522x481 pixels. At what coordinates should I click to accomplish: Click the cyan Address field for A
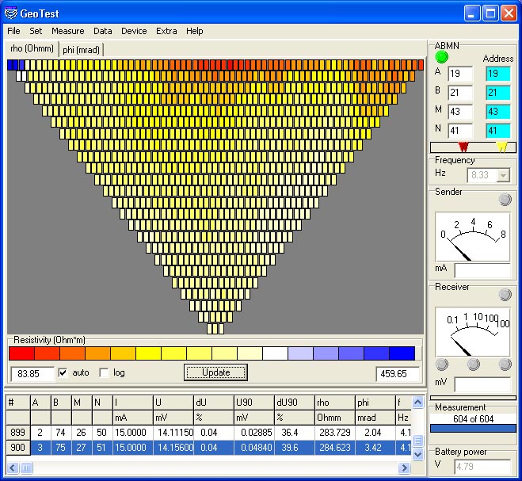[498, 73]
